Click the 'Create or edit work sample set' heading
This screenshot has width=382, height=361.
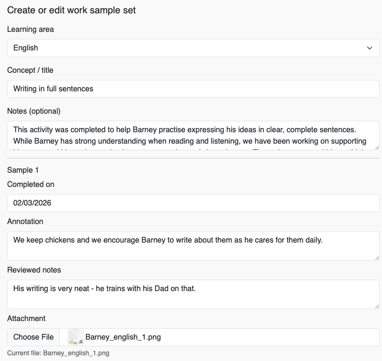coord(72,10)
